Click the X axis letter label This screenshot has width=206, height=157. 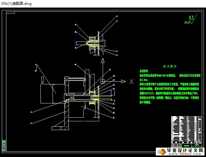131,81
